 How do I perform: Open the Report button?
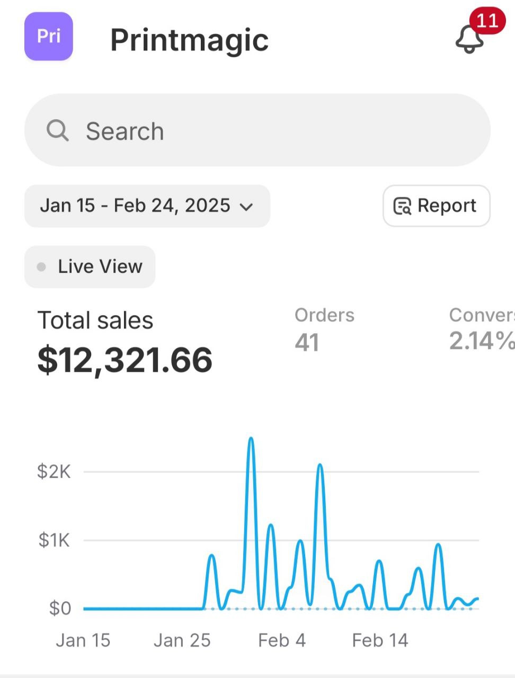436,206
